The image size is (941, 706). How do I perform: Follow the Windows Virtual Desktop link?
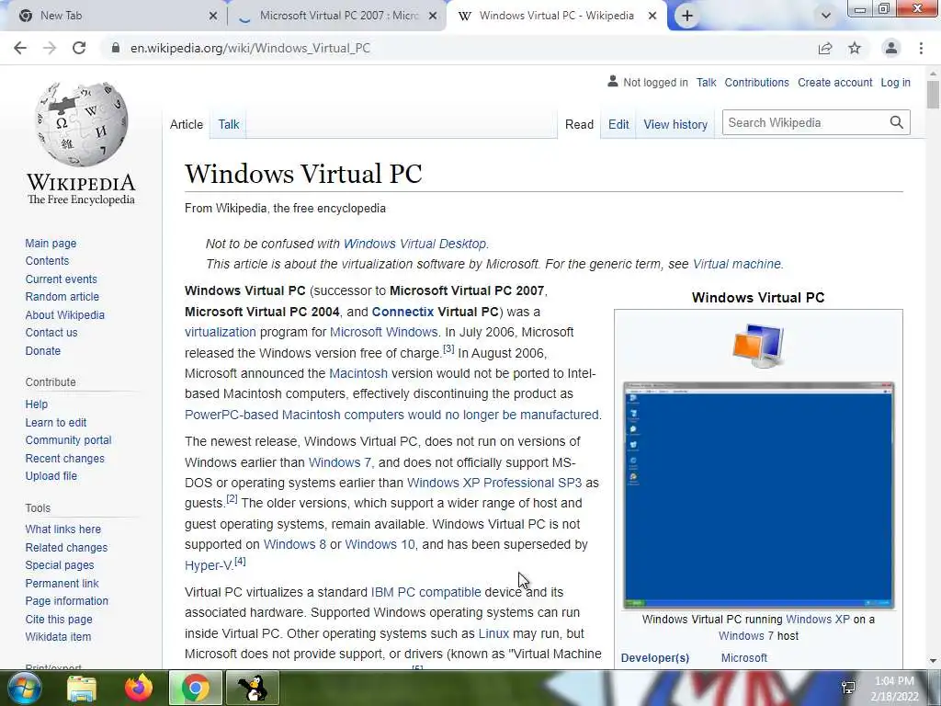[414, 244]
